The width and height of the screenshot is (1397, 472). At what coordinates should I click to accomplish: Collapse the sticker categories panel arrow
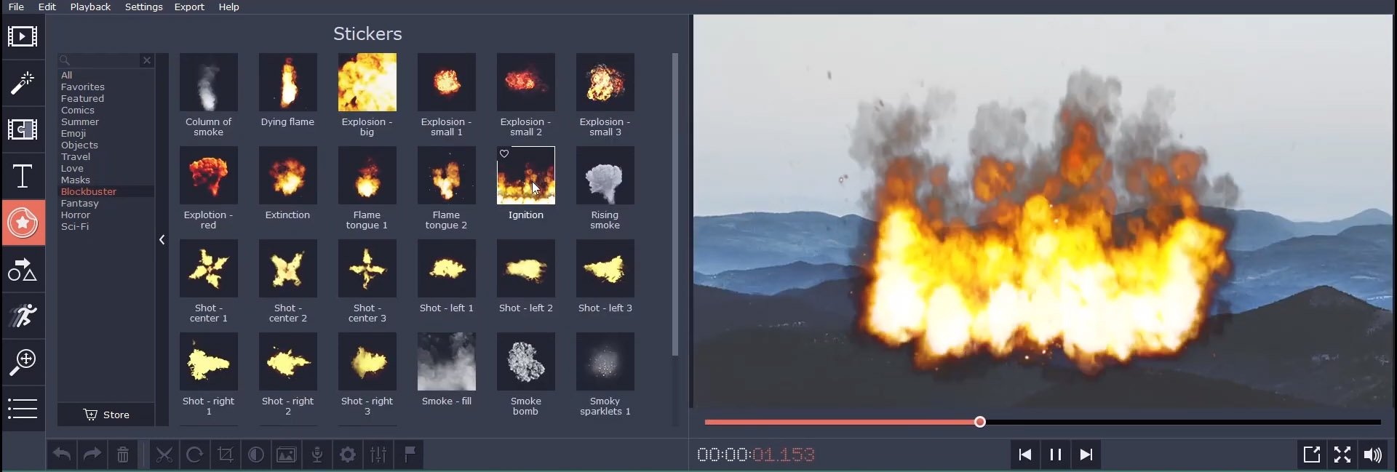coord(162,240)
